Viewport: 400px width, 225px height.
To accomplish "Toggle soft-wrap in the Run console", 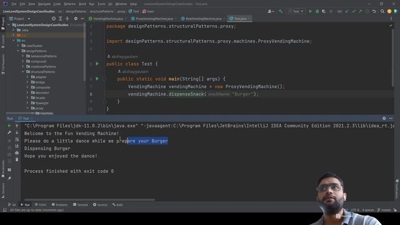I will coord(17,139).
